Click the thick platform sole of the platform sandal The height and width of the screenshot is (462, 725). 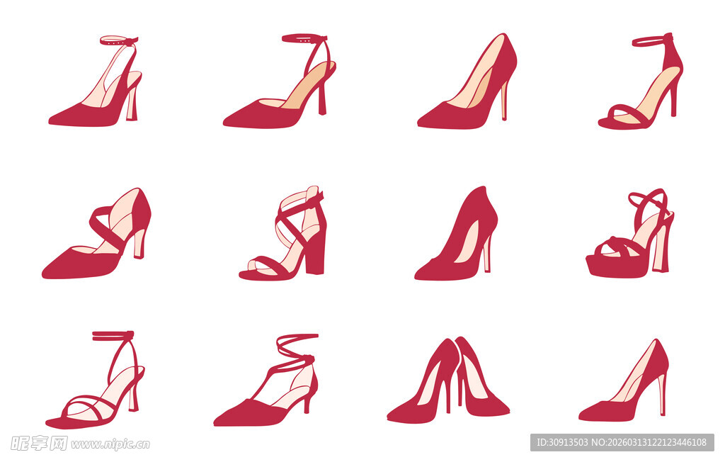click(615, 266)
